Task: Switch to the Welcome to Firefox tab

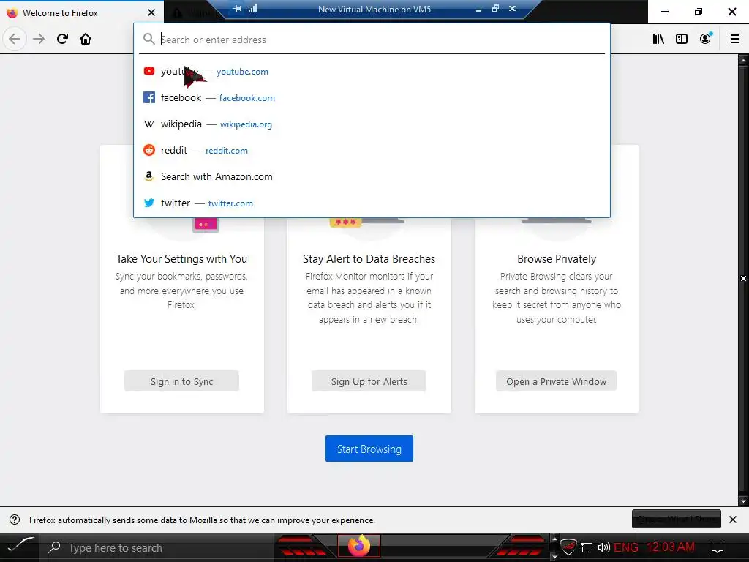Action: click(x=82, y=12)
